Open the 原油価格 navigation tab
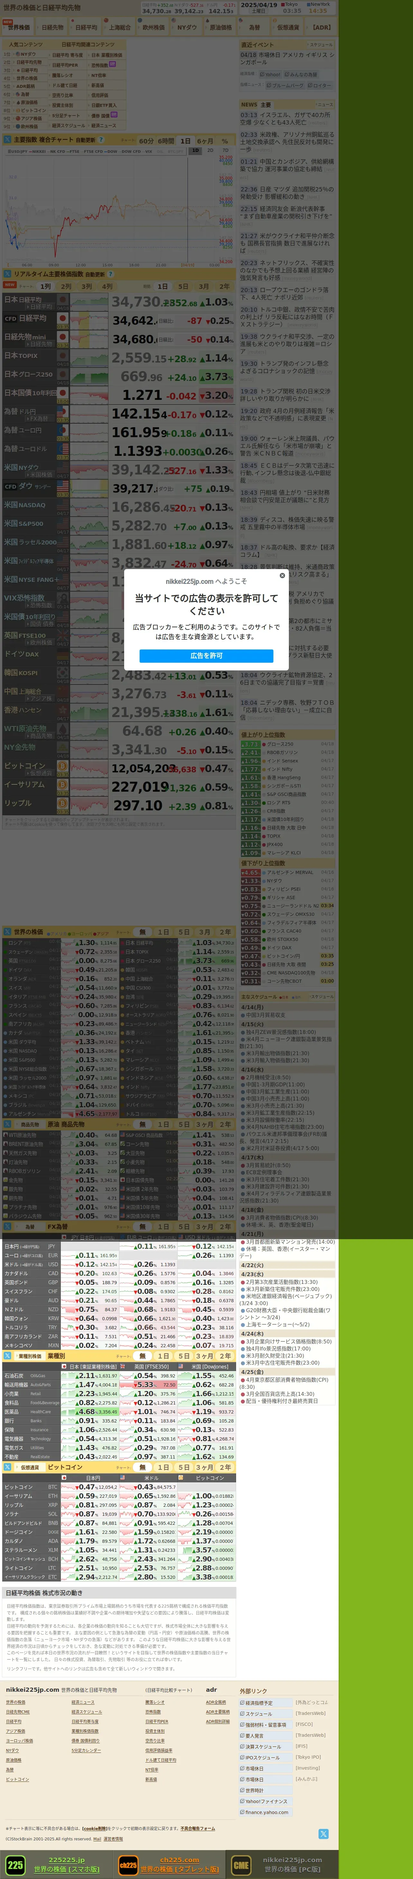 220,27
